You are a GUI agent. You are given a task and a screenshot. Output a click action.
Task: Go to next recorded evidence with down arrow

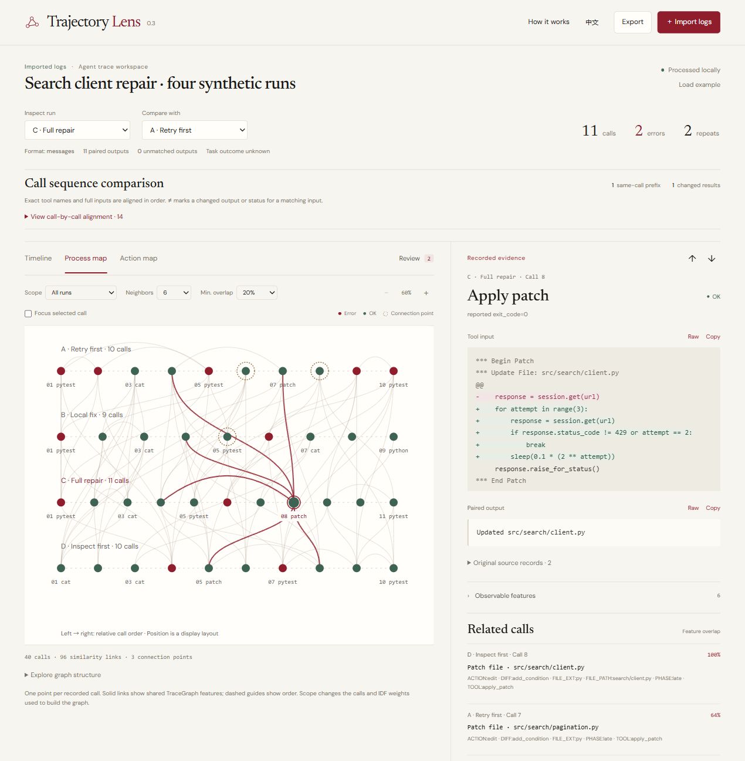[712, 258]
